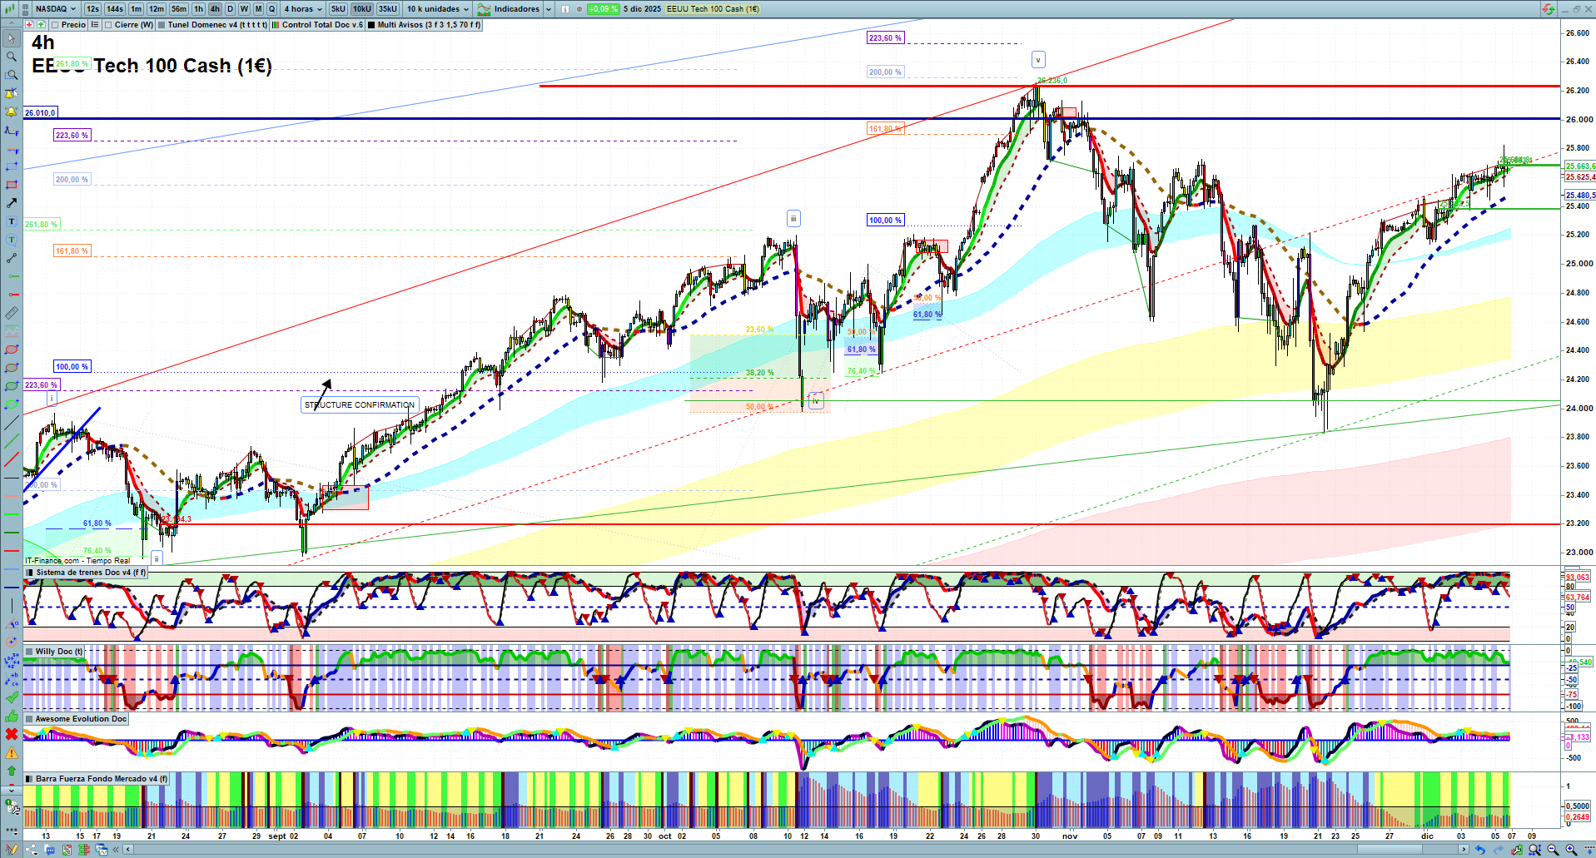Toggle the Cierre (W) checkbox

tap(107, 25)
